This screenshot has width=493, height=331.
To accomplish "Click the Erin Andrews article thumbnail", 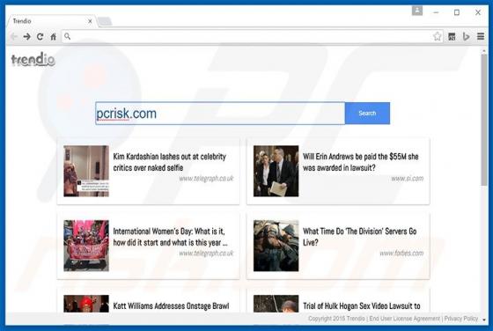I will click(276, 171).
